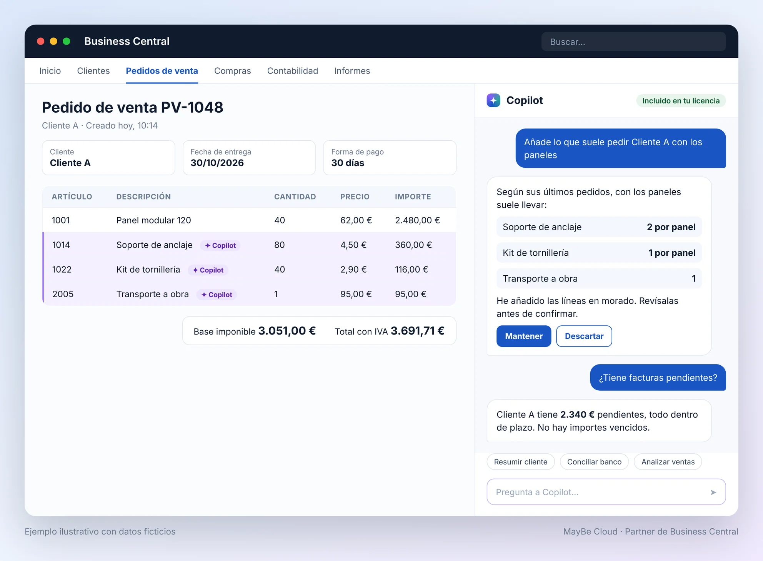The width and height of the screenshot is (763, 561).
Task: Select the Pedidos de venta tab
Action: click(x=162, y=71)
